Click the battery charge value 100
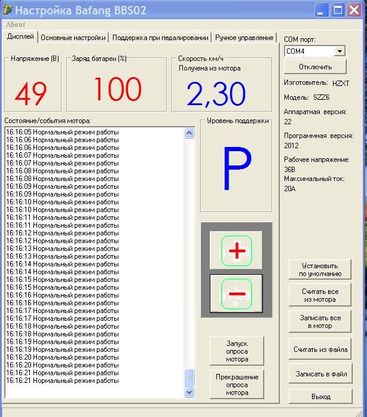 coord(118,89)
